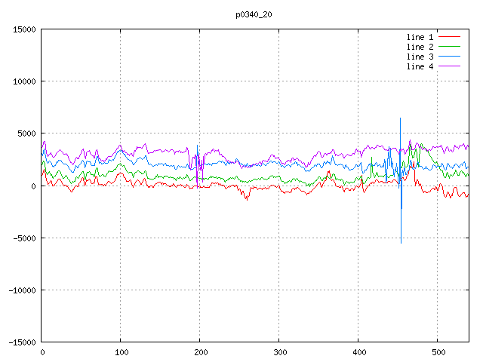Click the legend sample beside line 3
483x362 pixels.
coord(450,57)
